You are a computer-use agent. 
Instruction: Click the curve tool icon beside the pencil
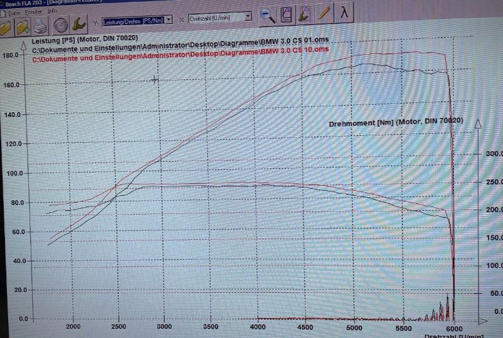pos(305,13)
